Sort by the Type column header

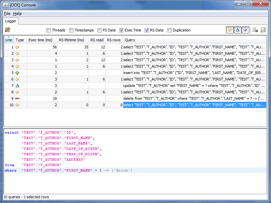[20, 40]
